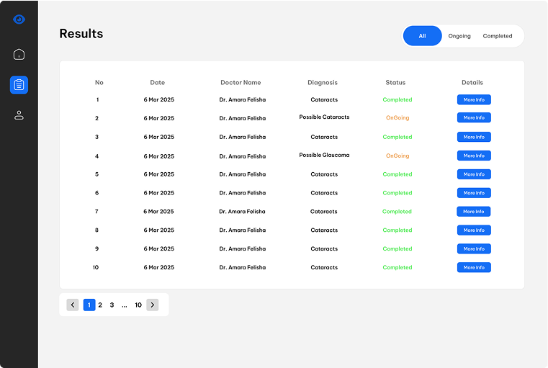The width and height of the screenshot is (548, 368).
Task: Click the Date column header
Action: click(x=157, y=83)
